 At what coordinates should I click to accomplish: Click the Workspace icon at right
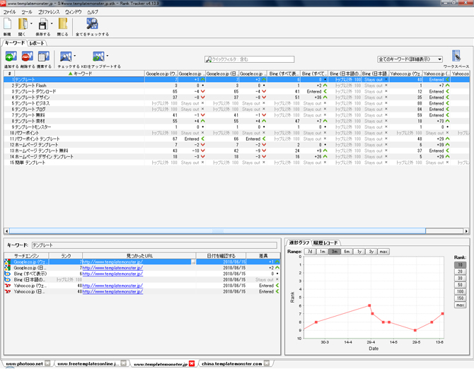coord(456,56)
